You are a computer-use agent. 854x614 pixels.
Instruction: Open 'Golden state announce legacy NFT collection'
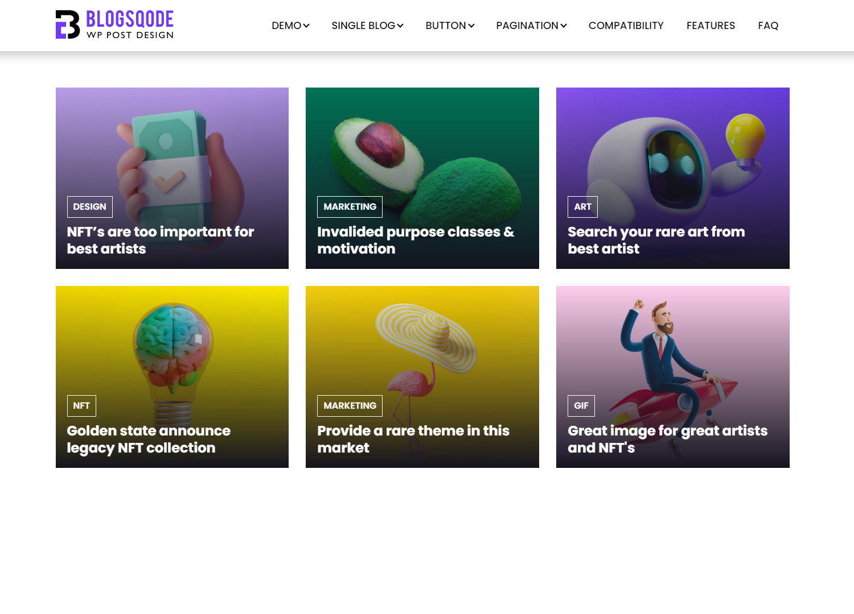pyautogui.click(x=149, y=439)
